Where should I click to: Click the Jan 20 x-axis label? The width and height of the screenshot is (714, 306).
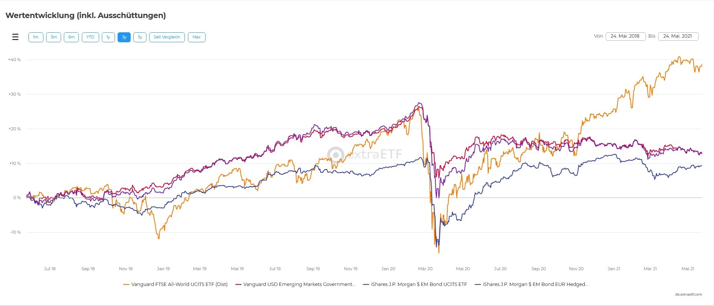388,269
